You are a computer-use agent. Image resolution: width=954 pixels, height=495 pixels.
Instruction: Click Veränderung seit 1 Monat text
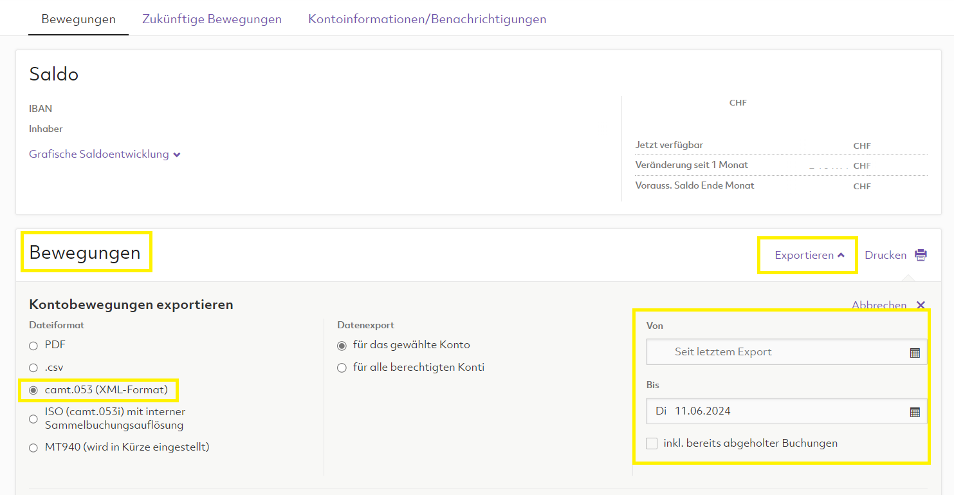pyautogui.click(x=692, y=165)
